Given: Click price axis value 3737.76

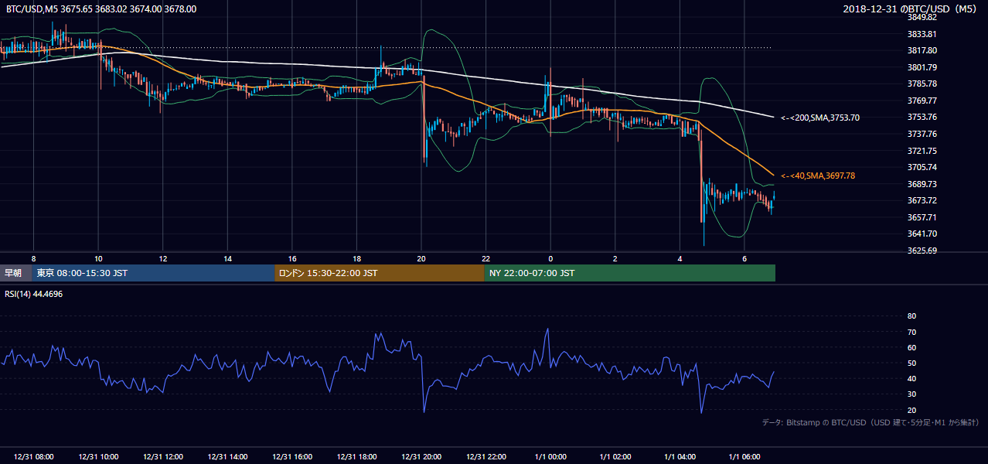Looking at the screenshot, I should pyautogui.click(x=922, y=134).
